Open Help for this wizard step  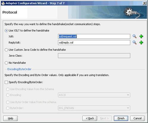point(10,118)
